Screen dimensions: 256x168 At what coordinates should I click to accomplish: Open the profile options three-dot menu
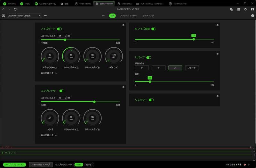click(x=45, y=16)
